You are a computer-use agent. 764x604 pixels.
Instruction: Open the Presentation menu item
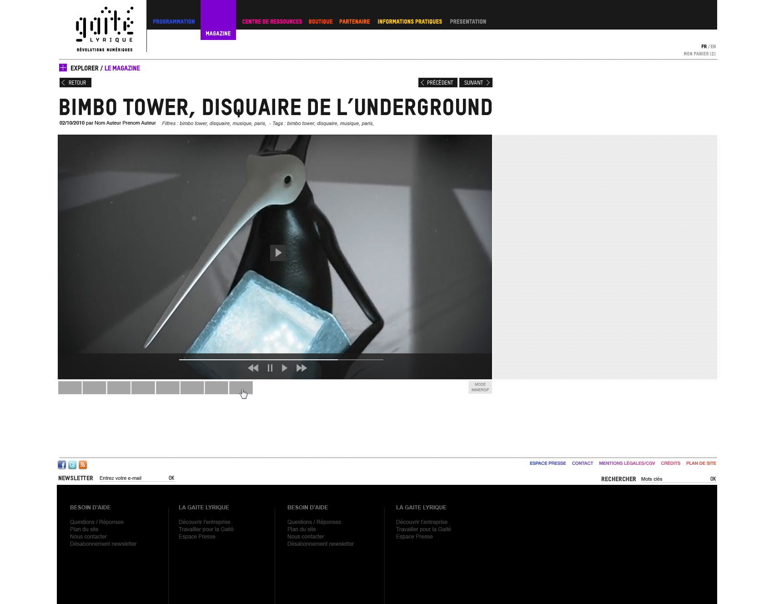pyautogui.click(x=468, y=21)
